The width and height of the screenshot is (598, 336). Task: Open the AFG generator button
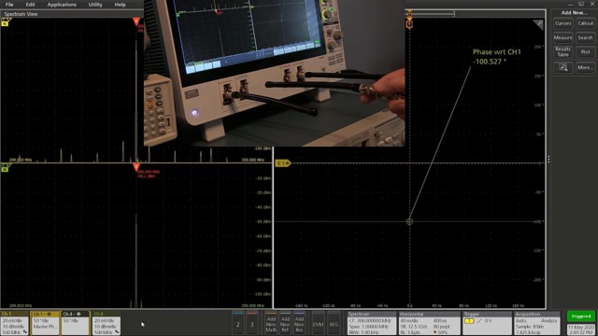pos(334,324)
